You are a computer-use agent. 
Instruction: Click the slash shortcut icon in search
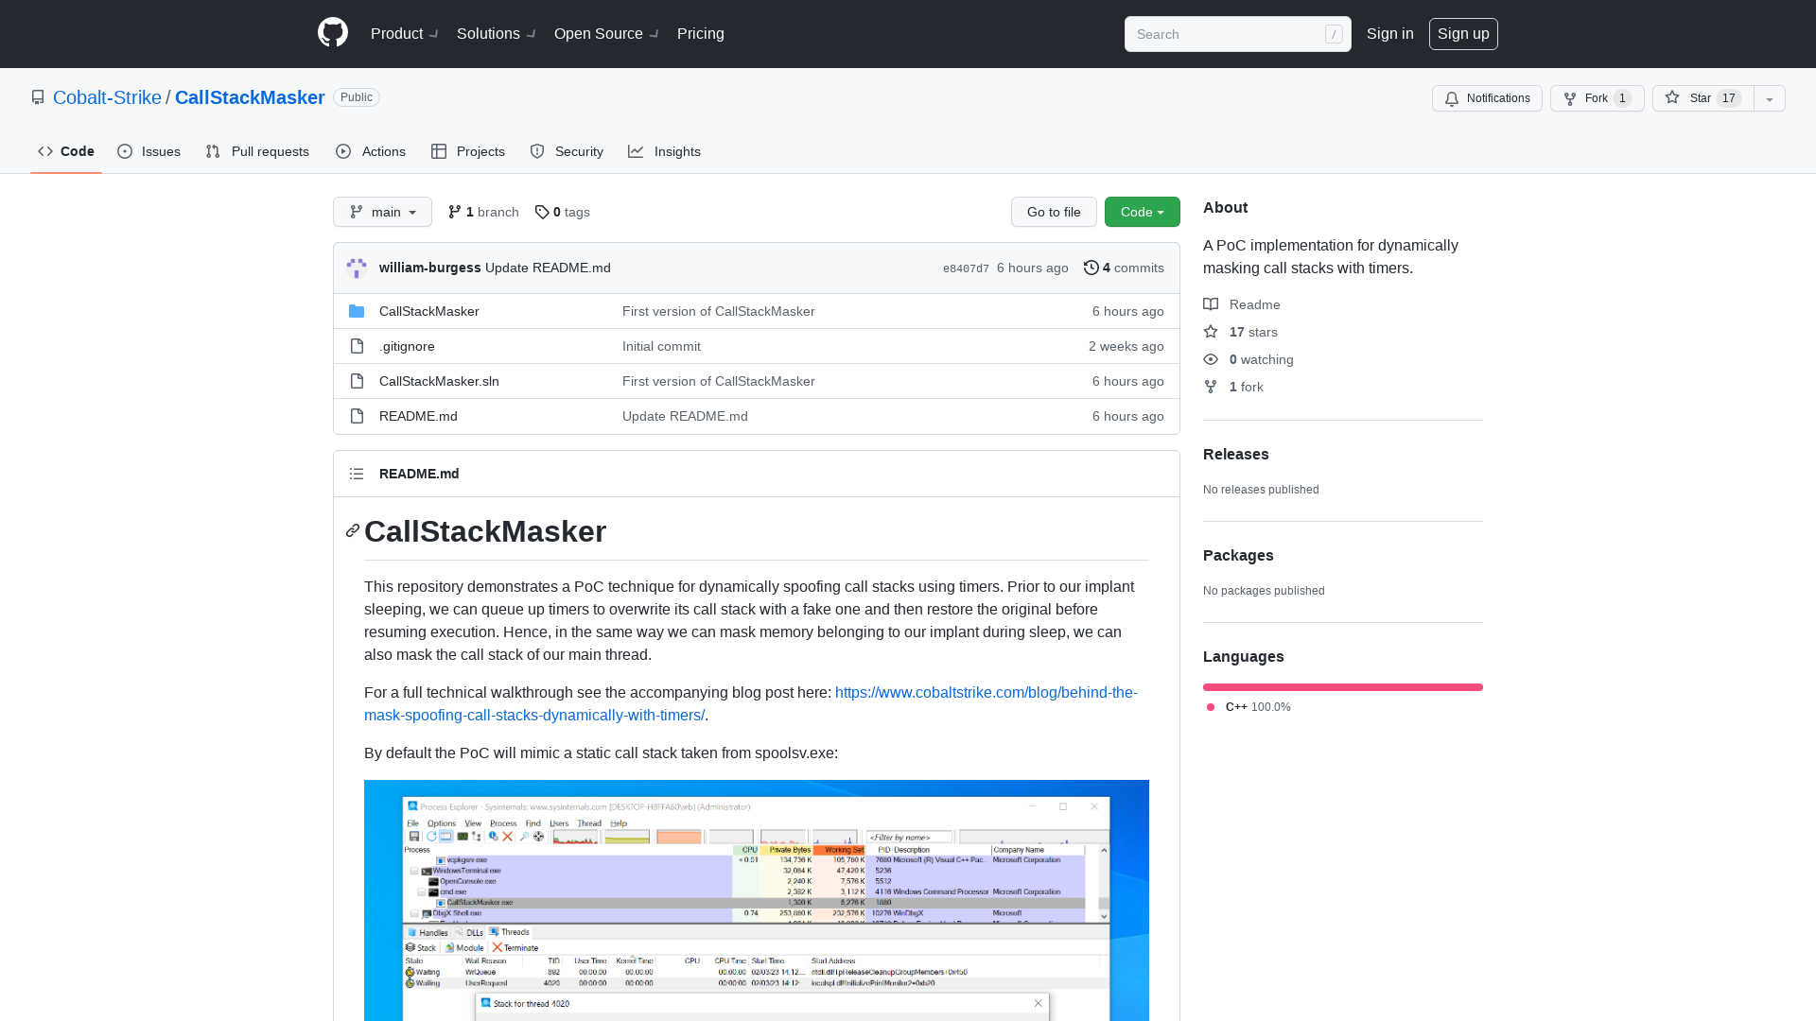1334,34
